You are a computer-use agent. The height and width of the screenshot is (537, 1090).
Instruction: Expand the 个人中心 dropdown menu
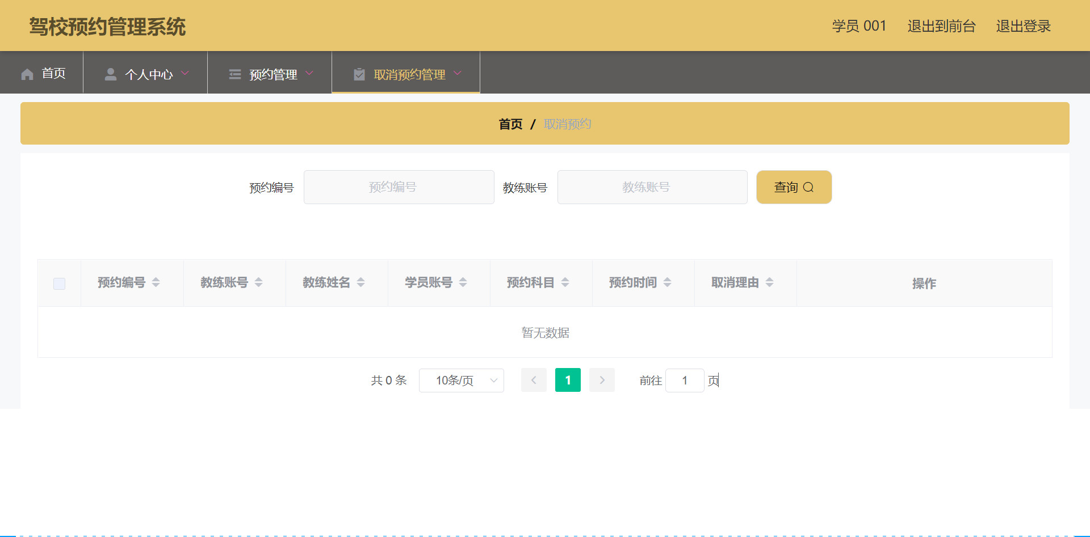click(186, 73)
